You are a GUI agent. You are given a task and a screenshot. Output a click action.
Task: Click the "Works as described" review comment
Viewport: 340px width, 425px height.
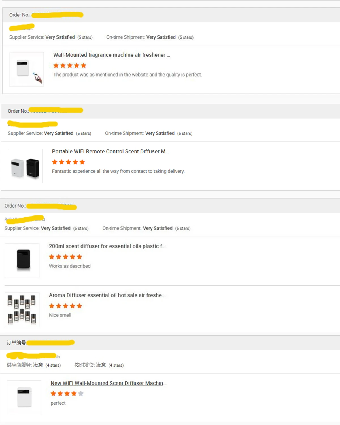(70, 266)
